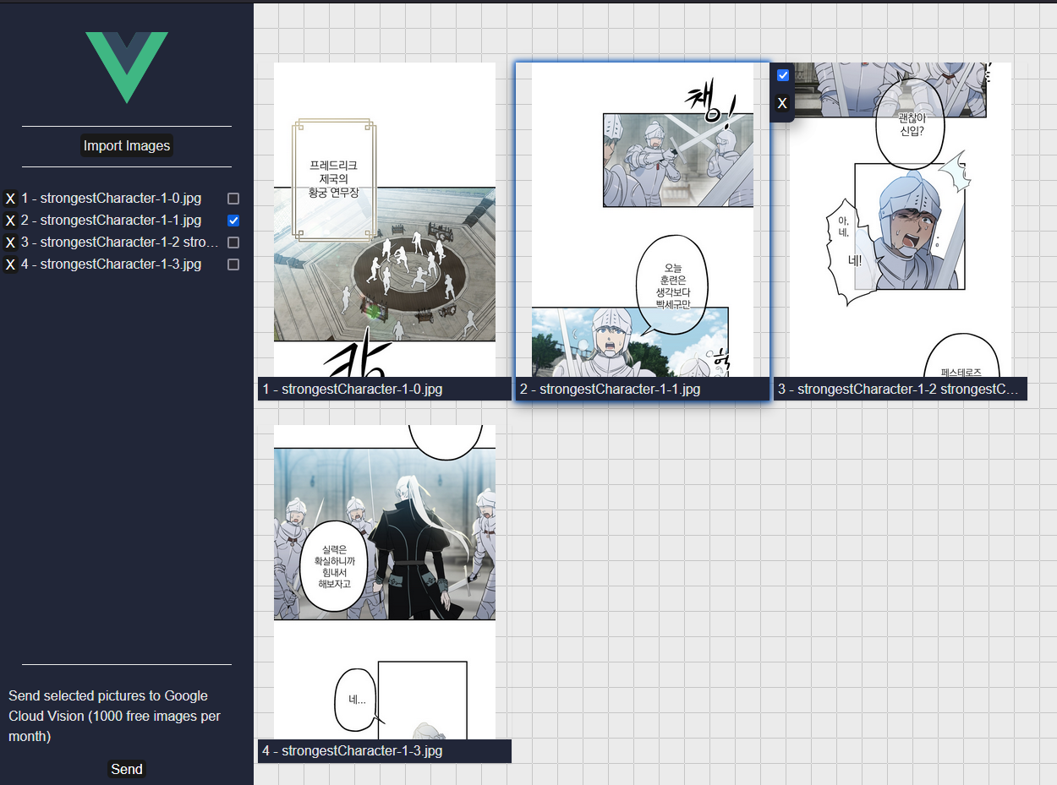The width and height of the screenshot is (1057, 785).
Task: Open thumbnail image of strongestCharacter-1-1.jpg
Action: point(643,220)
